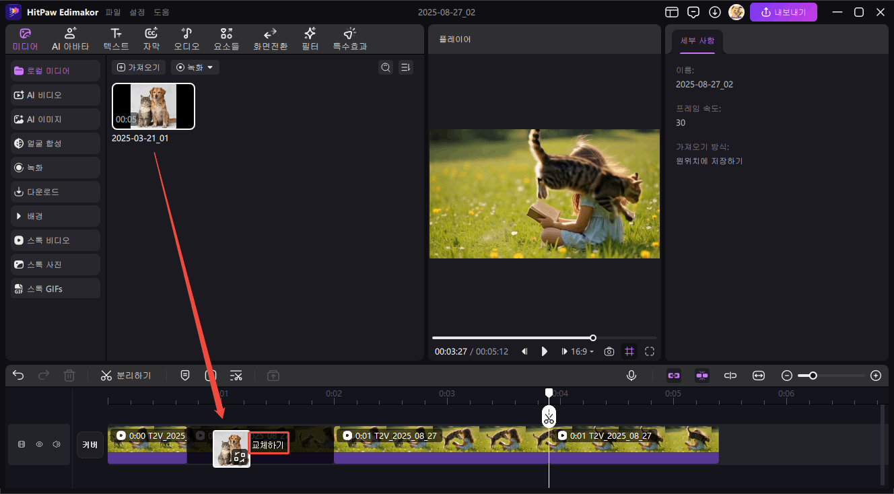Open the 녹화 recording dropdown

click(195, 67)
